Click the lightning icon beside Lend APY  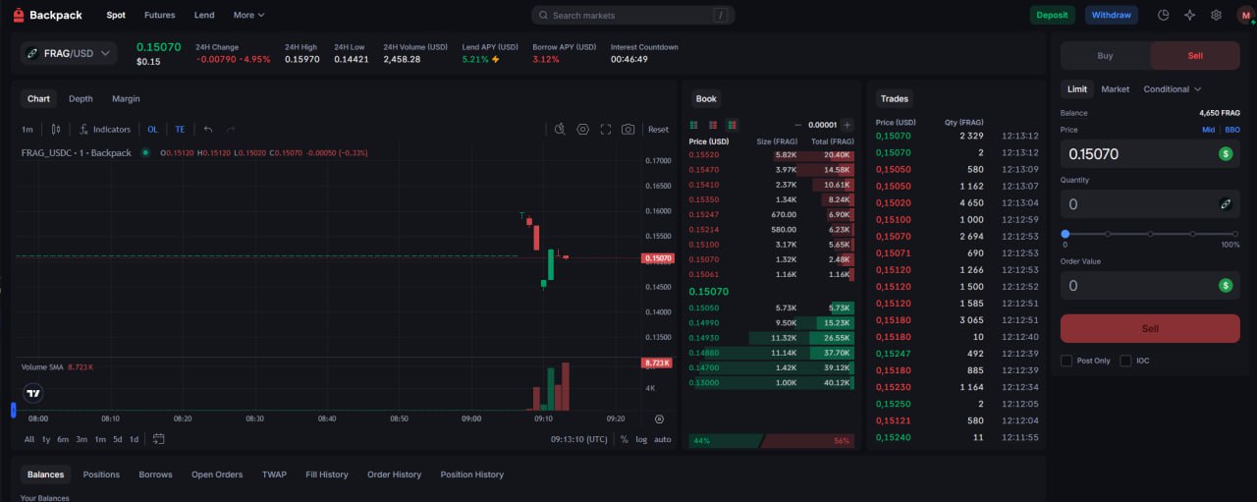coord(495,59)
